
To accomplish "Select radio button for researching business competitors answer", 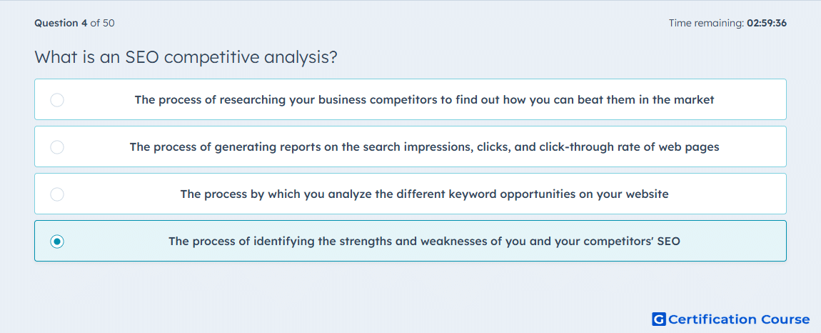I will click(57, 99).
